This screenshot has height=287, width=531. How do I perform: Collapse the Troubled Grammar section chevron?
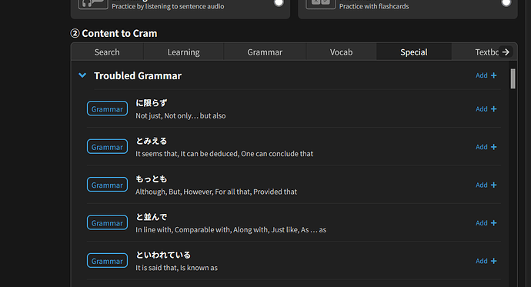pyautogui.click(x=82, y=75)
